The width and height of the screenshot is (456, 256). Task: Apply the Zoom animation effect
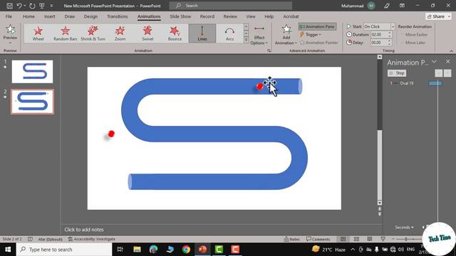120,33
